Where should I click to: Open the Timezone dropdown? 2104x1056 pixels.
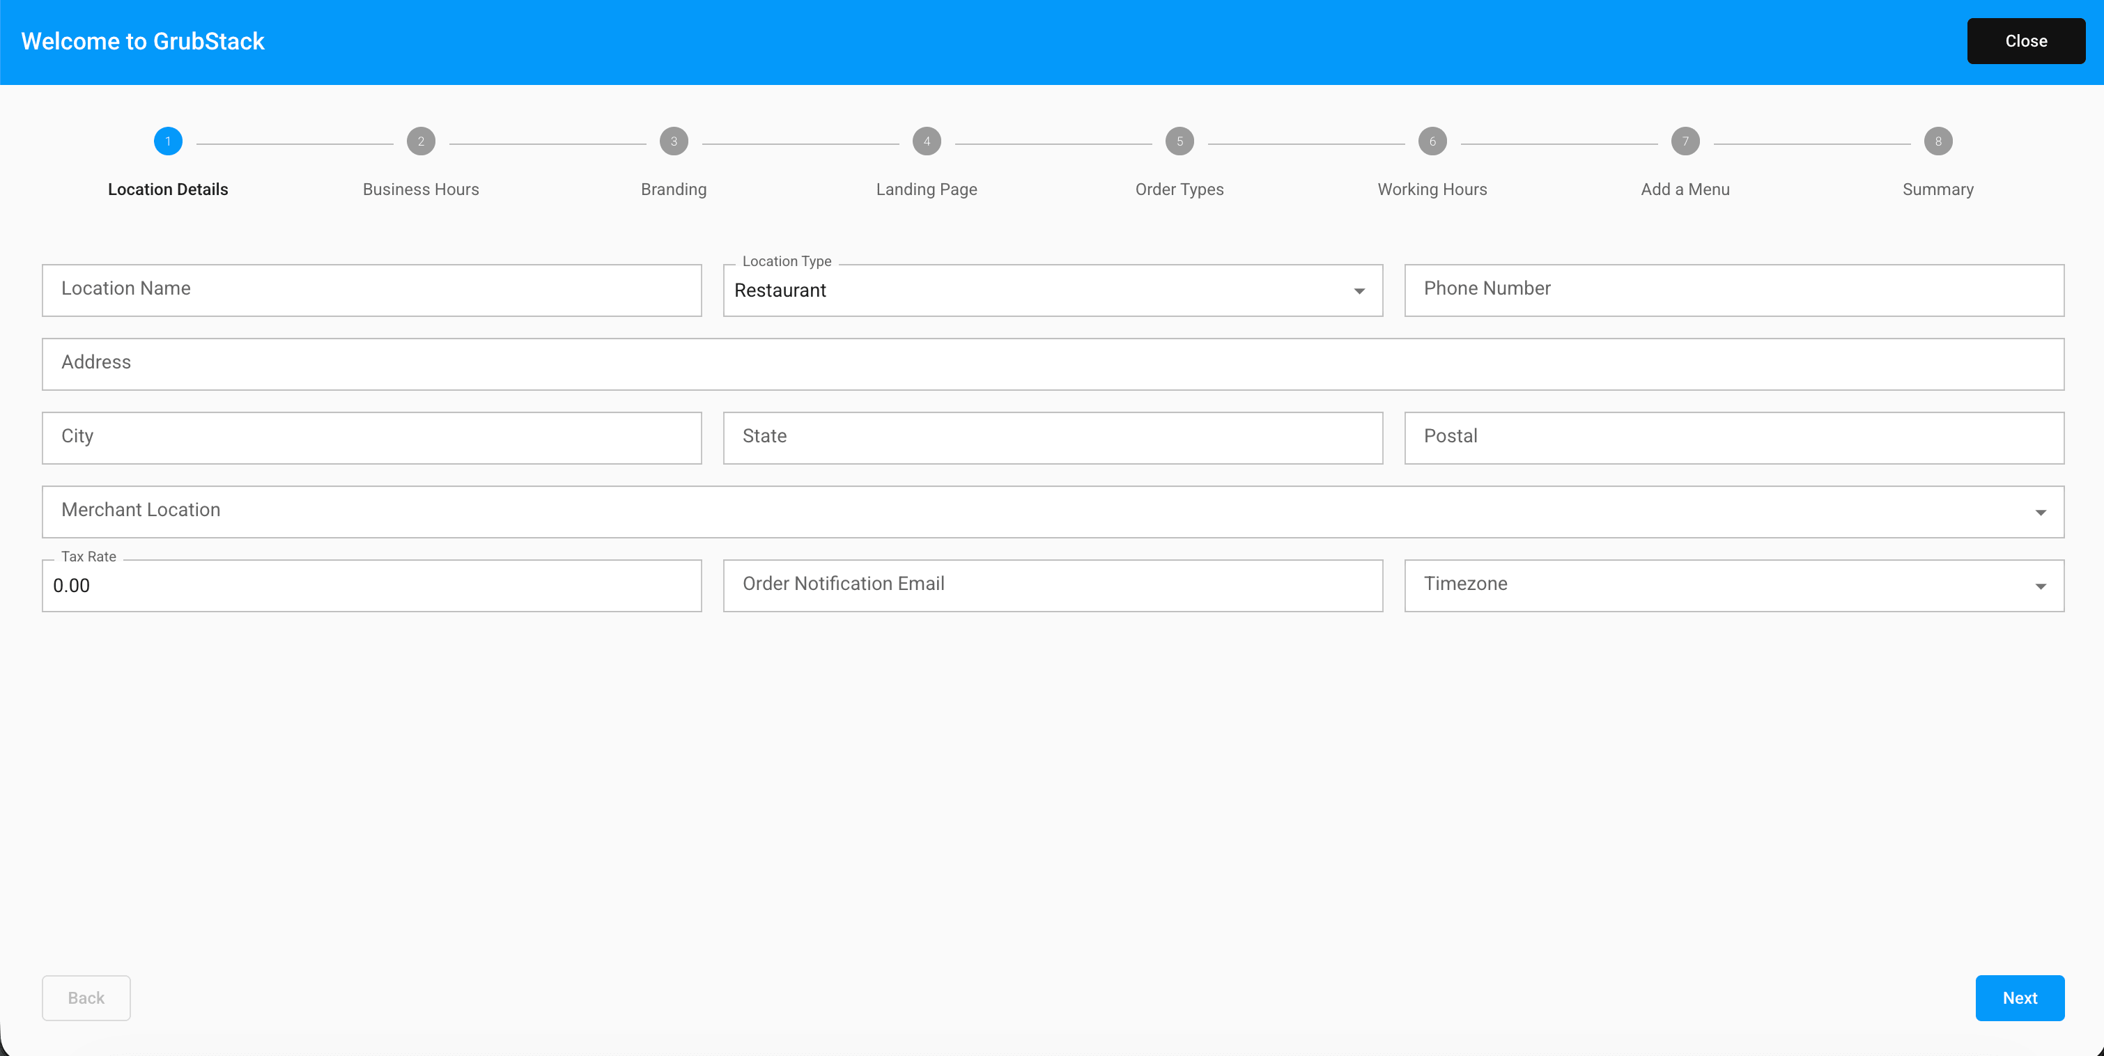tap(1734, 586)
